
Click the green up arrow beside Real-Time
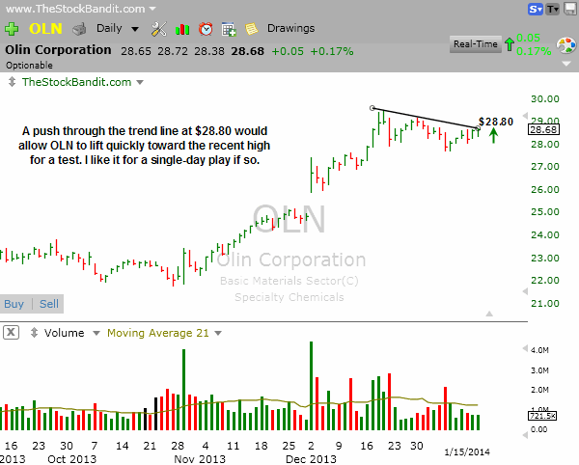(510, 44)
